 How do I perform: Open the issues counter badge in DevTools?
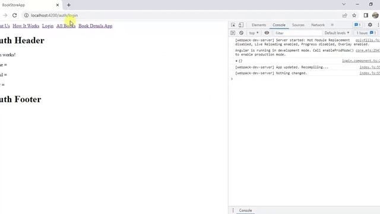tap(357, 25)
